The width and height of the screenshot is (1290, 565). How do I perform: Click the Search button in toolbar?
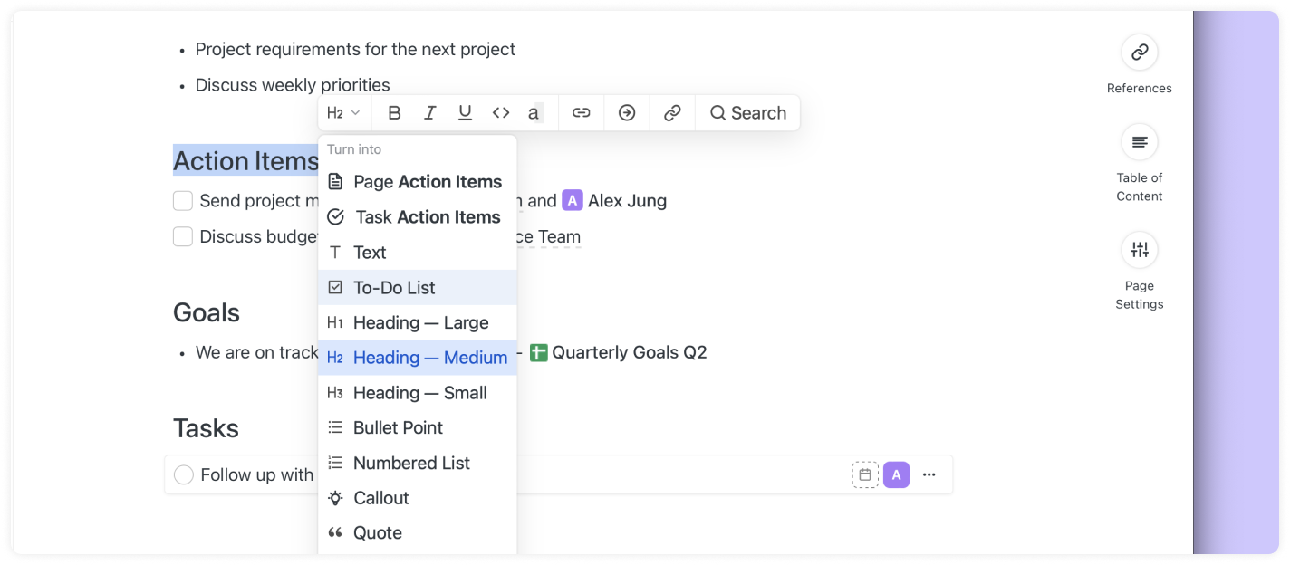coord(748,113)
